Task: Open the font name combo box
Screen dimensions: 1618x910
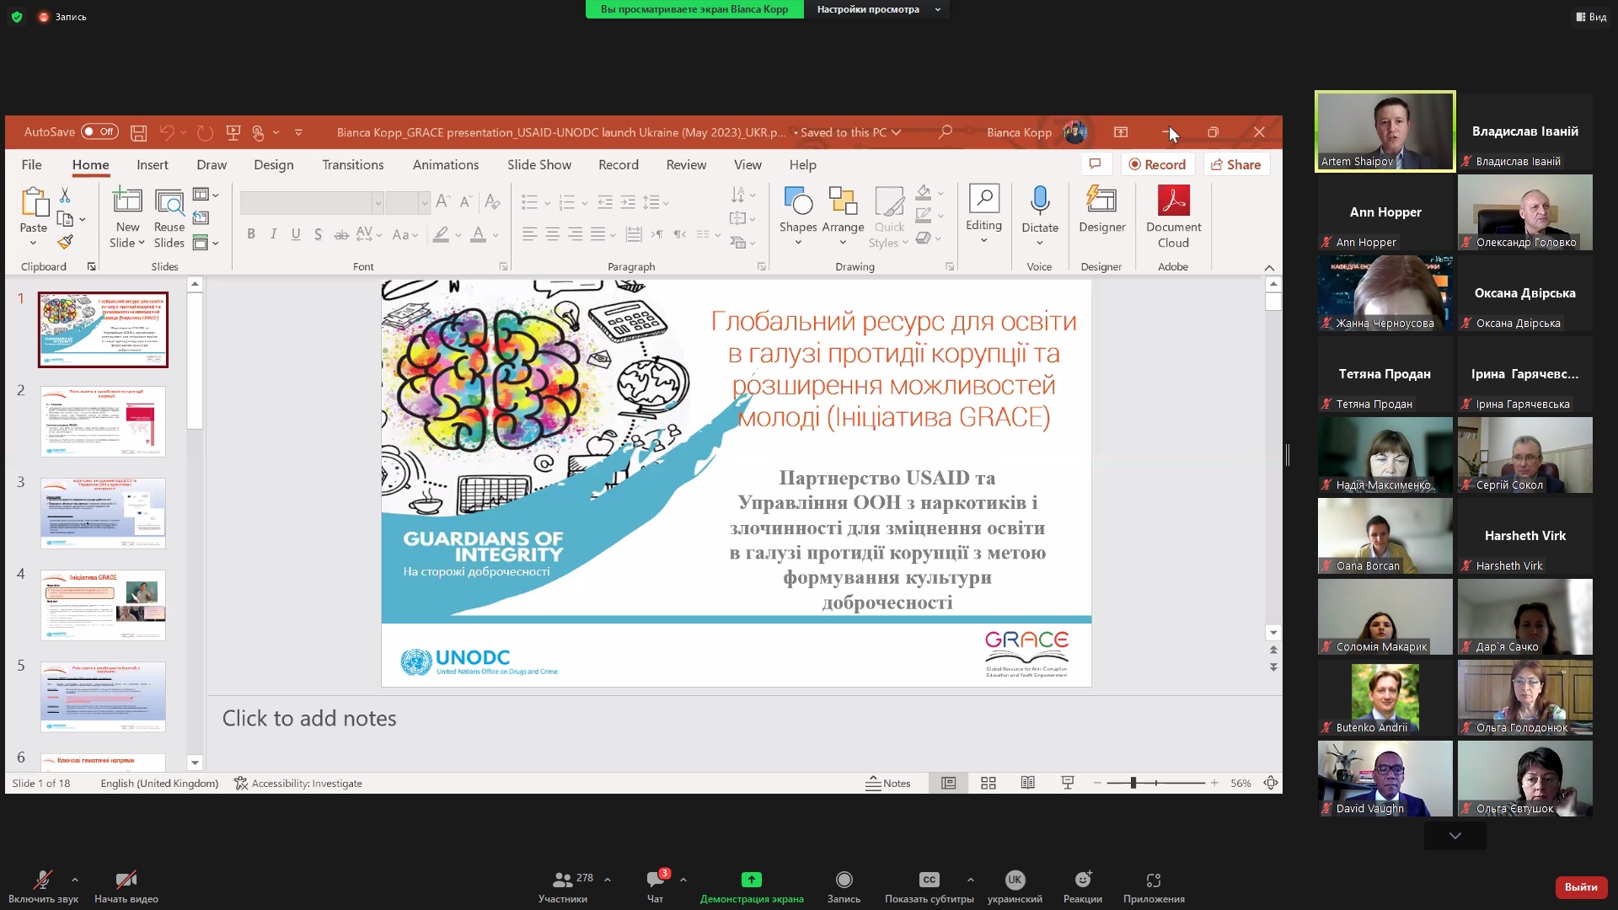Action: [x=312, y=202]
